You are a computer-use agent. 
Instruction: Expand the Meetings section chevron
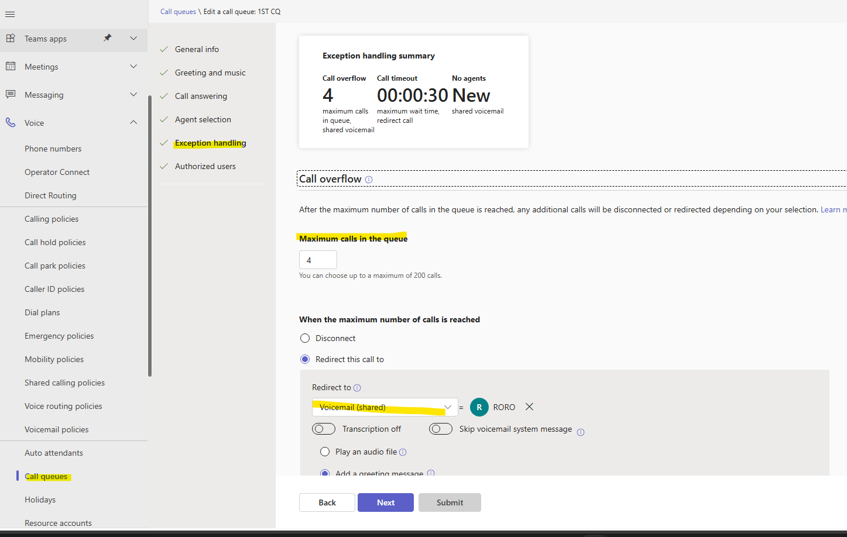click(133, 66)
